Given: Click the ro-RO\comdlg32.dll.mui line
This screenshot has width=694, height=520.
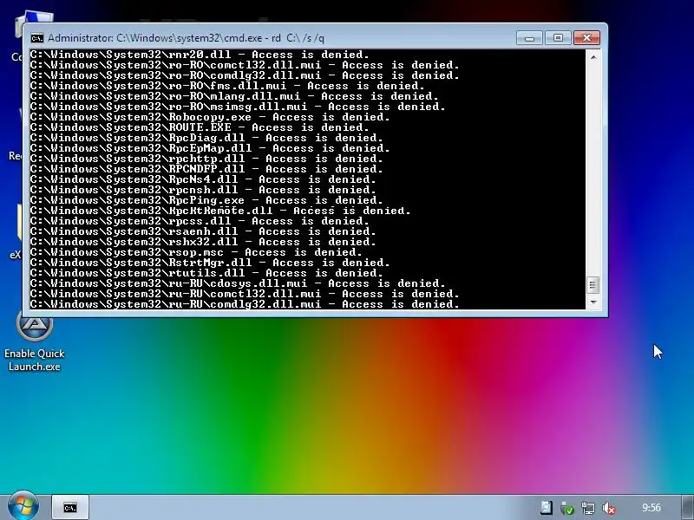Looking at the screenshot, I should click(x=245, y=75).
